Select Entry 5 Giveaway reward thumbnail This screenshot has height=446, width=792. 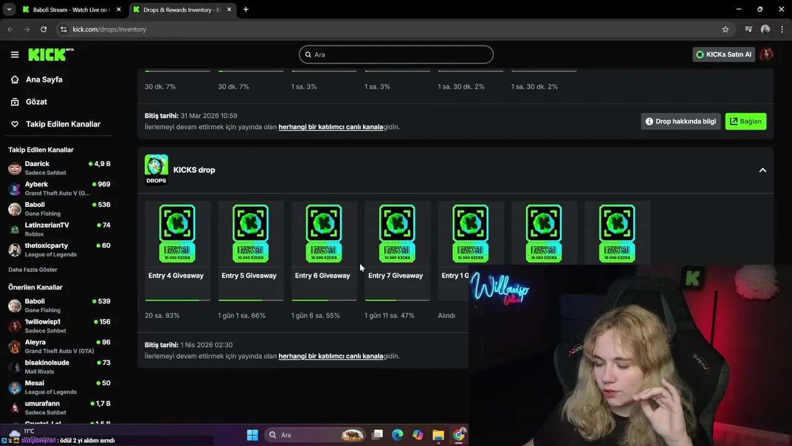click(251, 234)
